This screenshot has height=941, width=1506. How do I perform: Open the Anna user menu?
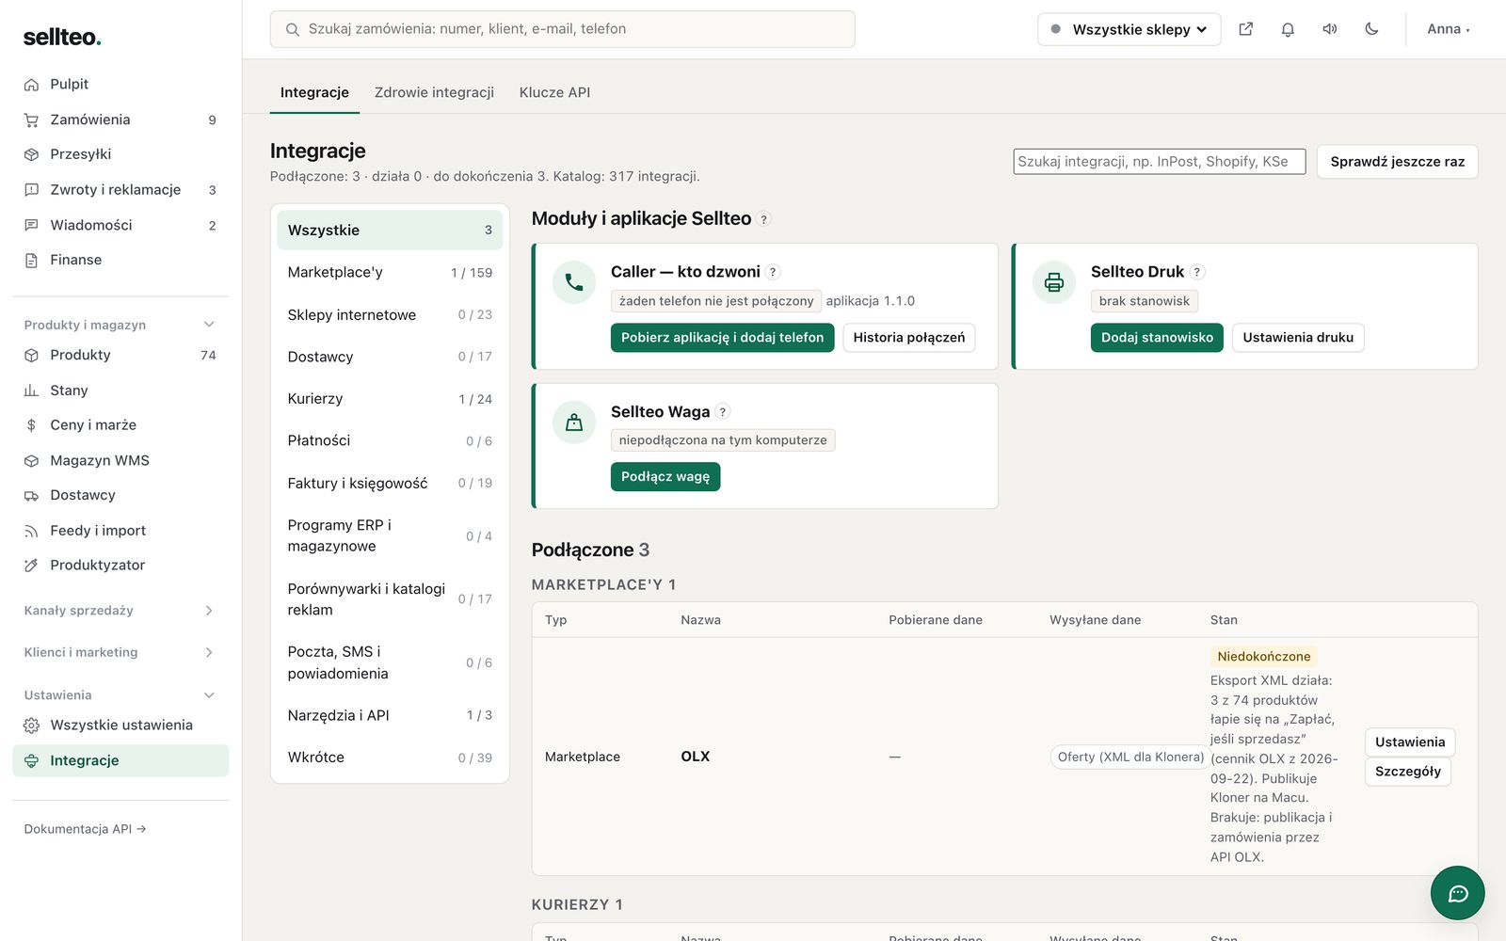pos(1448,29)
